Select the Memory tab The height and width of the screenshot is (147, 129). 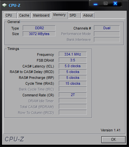click(59, 15)
